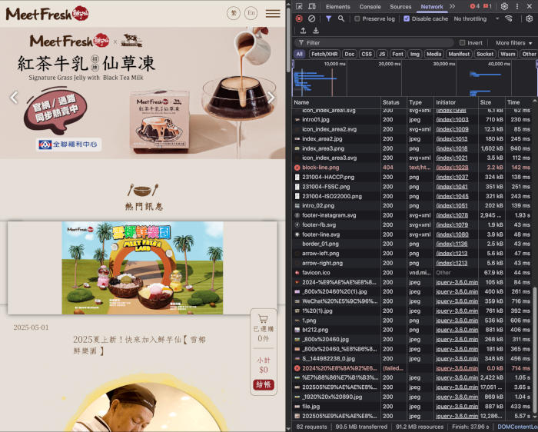
Task: Toggle the Manifest filter
Action: tap(459, 54)
